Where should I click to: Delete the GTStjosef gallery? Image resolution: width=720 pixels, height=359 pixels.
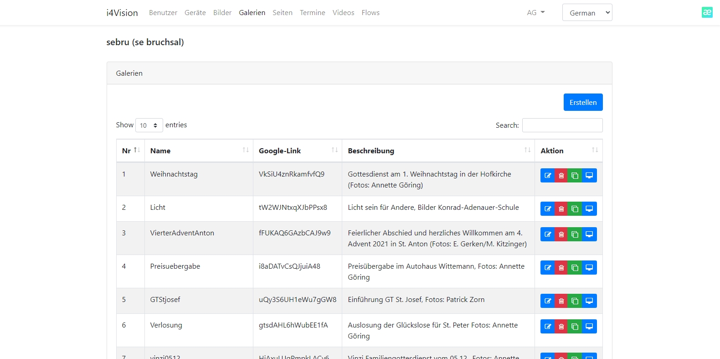pyautogui.click(x=561, y=301)
